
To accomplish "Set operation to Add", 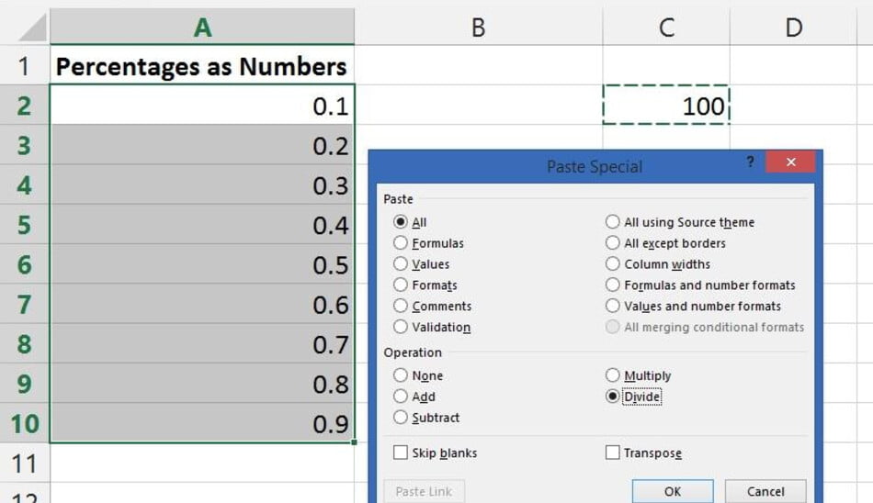I will tap(401, 397).
